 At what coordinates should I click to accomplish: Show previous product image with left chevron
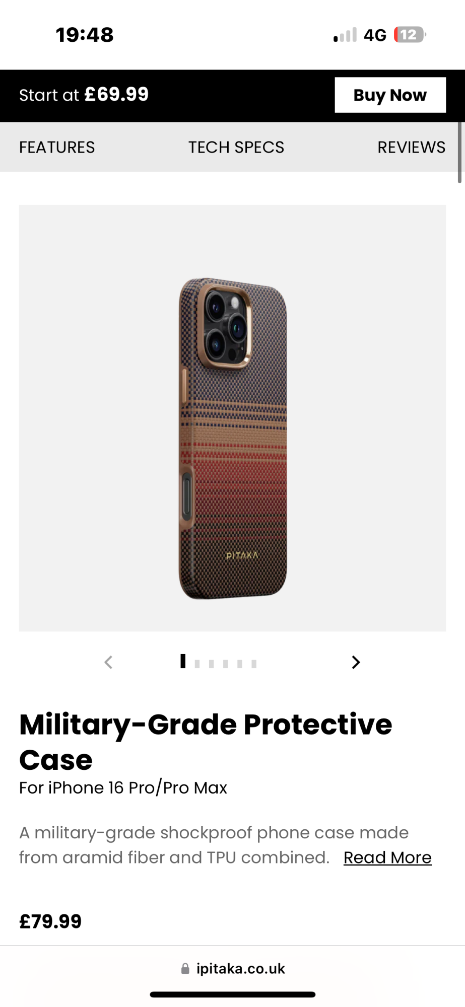point(108,662)
